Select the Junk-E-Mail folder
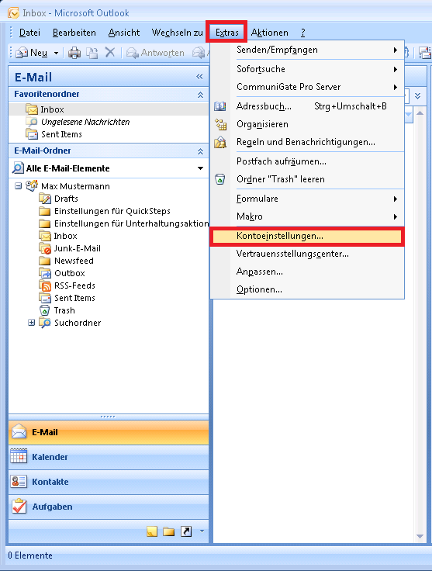 click(x=77, y=248)
